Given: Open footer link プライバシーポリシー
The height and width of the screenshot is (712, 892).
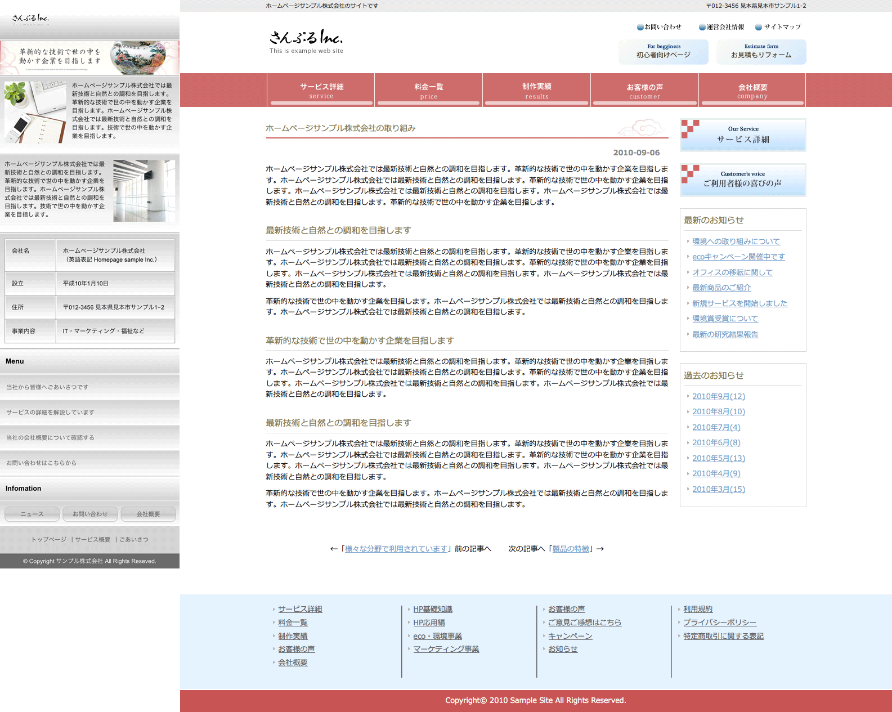Looking at the screenshot, I should click(x=719, y=623).
